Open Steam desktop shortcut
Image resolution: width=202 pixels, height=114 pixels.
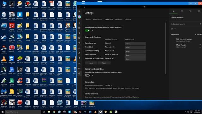(x=4, y=38)
